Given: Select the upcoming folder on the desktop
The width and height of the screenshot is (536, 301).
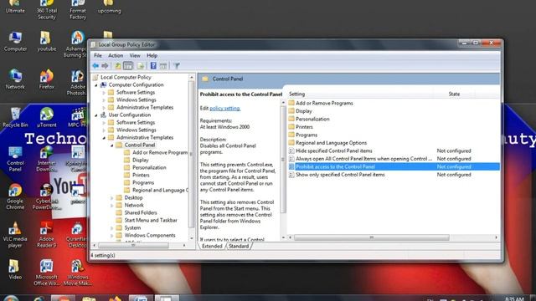Looking at the screenshot, I should tap(109, 7).
